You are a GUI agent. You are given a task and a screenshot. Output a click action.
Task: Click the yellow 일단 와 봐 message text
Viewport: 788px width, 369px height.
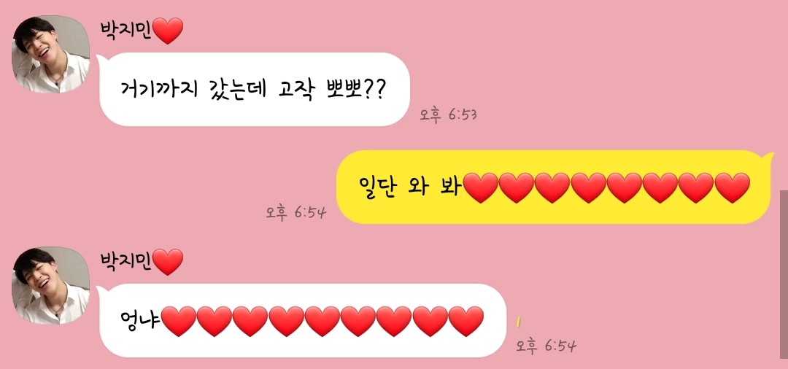click(x=411, y=187)
